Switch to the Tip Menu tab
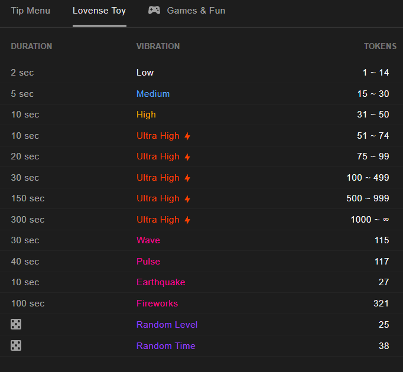Viewport: 403px width, 372px height. [31, 11]
